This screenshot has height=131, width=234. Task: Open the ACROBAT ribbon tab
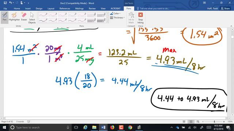116,9
